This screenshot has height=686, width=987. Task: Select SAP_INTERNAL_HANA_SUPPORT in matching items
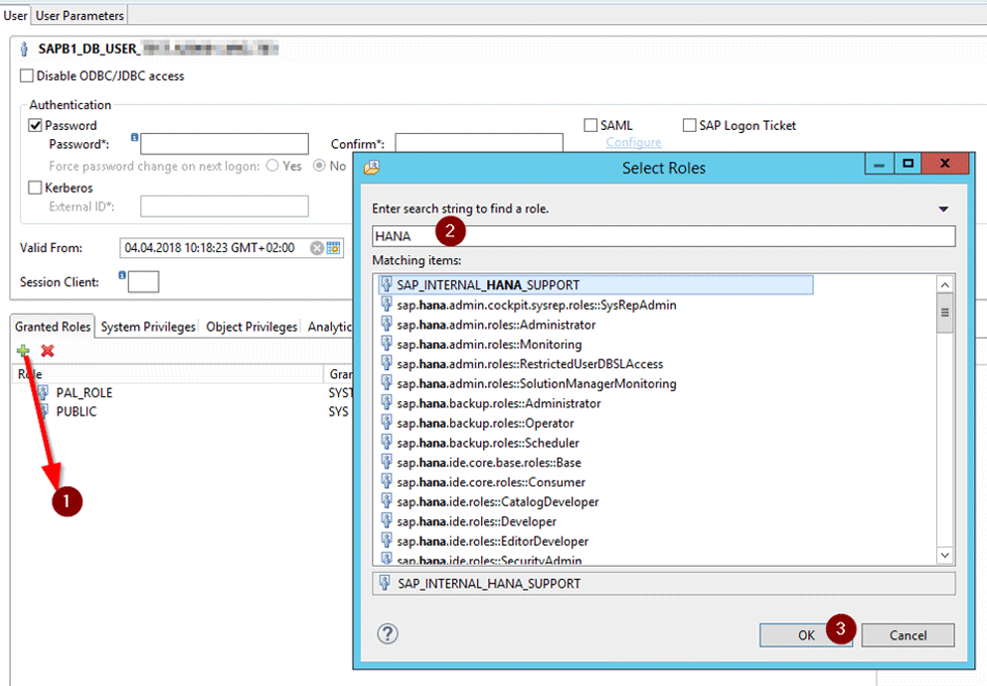(595, 285)
